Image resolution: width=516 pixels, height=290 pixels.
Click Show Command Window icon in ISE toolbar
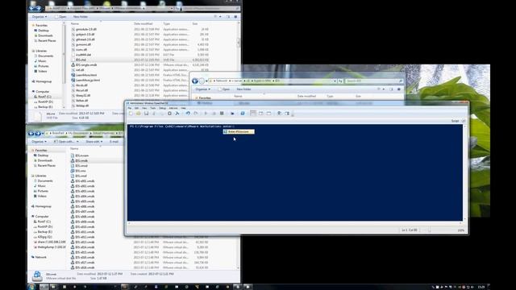(280, 114)
